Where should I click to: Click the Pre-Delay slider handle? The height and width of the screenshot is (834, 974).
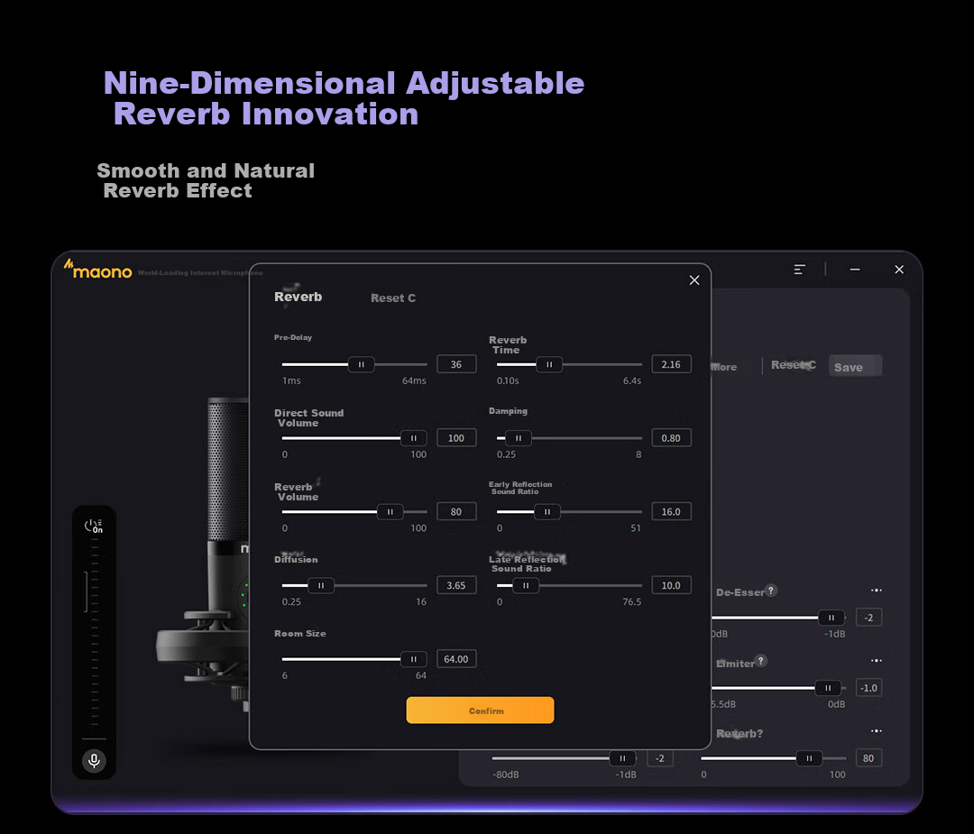361,364
